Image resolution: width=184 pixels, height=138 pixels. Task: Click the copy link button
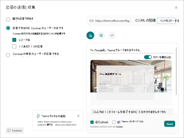(166, 21)
